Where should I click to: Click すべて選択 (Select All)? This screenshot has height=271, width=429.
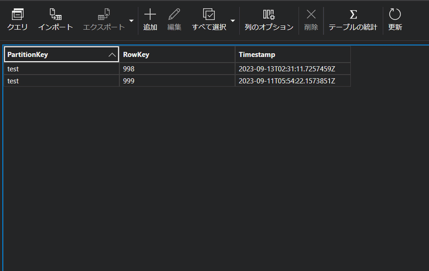[209, 20]
